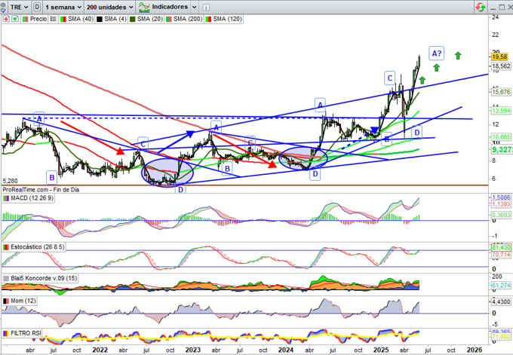Open the Precio legend label
Screen dimensions: 513x355
[38, 20]
